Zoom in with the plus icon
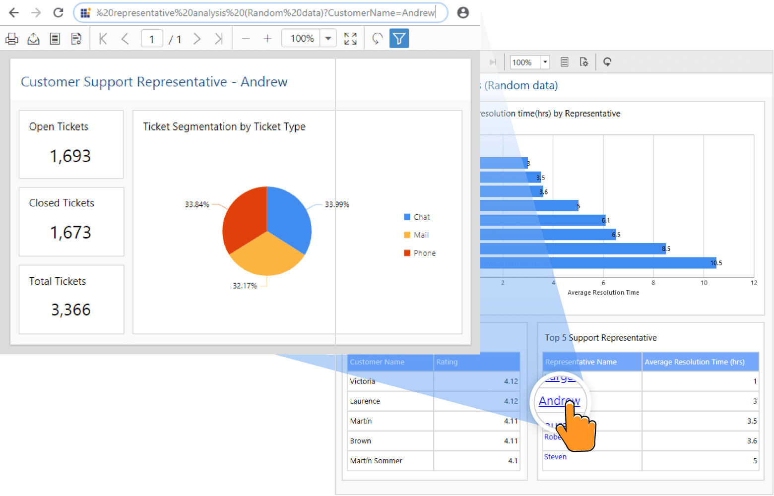 pyautogui.click(x=267, y=39)
